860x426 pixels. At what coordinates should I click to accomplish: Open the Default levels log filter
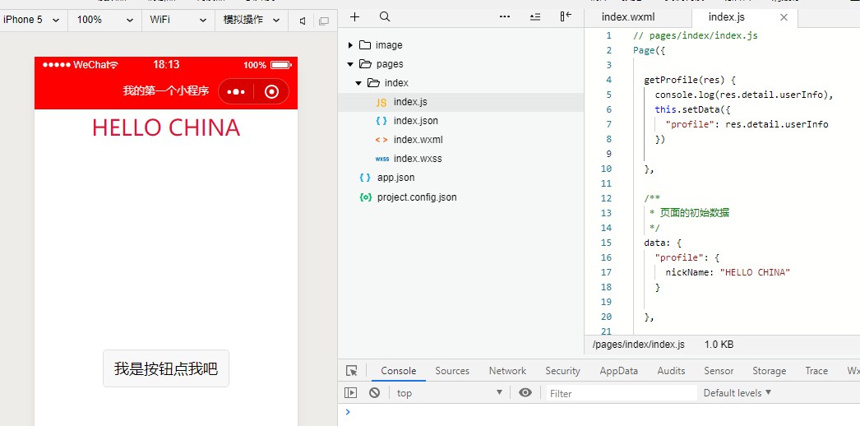737,393
